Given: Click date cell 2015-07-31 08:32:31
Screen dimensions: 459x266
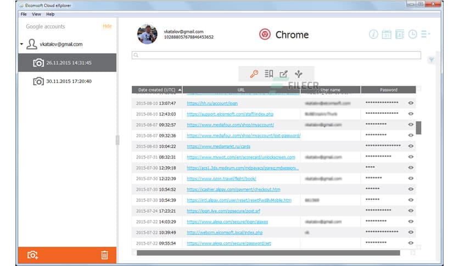Looking at the screenshot, I should 156,157.
